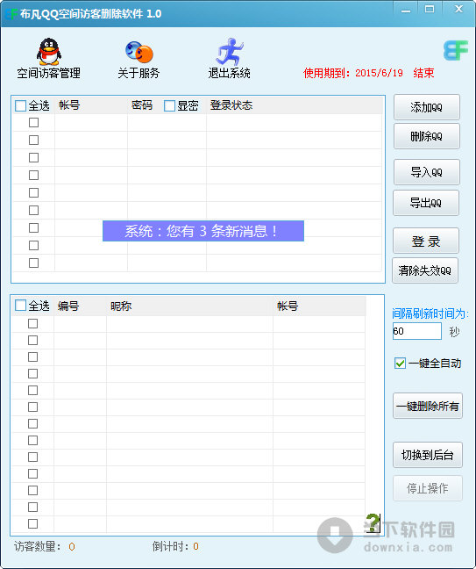476x569 pixels.
Task: Tick 全选 in the visitor table header
Action: 21,306
